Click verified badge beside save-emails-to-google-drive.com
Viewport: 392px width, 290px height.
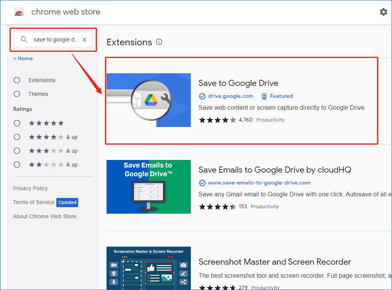202,183
